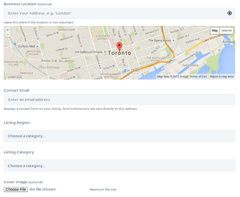Switch map to Satellite view

click(x=227, y=31)
